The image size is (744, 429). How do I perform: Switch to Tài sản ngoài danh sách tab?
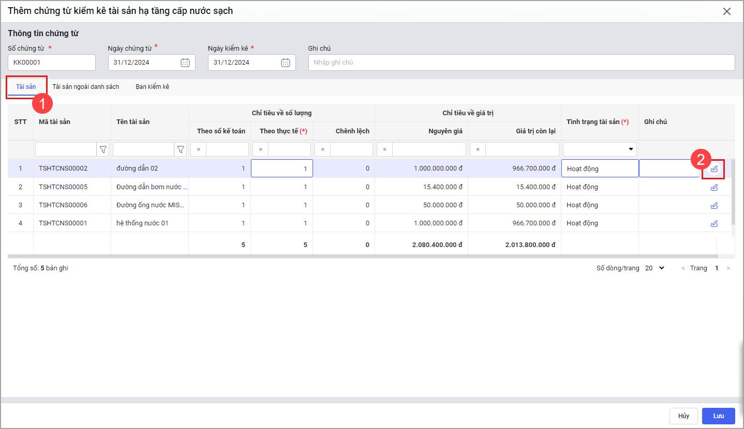click(x=86, y=87)
